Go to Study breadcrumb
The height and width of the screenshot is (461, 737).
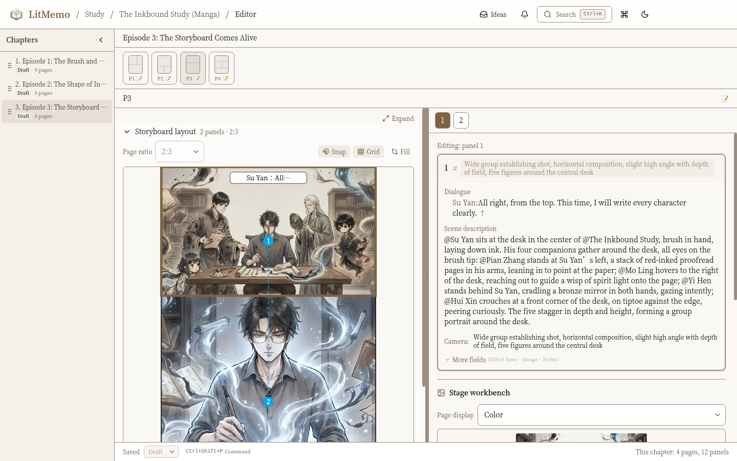95,14
